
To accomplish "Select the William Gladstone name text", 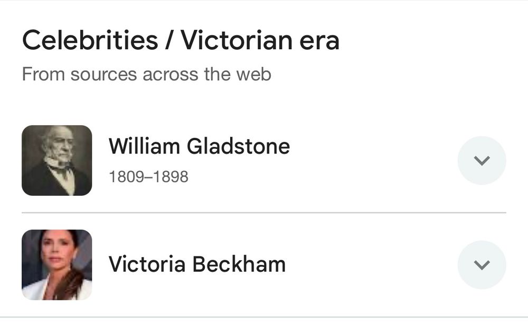I will tap(199, 146).
